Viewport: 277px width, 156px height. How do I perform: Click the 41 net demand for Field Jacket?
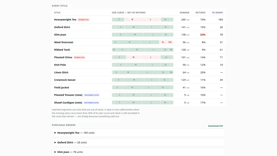coord(186,88)
